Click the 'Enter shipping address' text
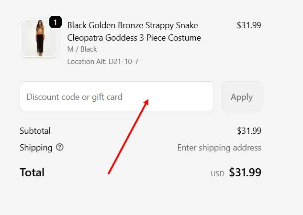Viewport: 303px width, 215px height. pos(219,148)
